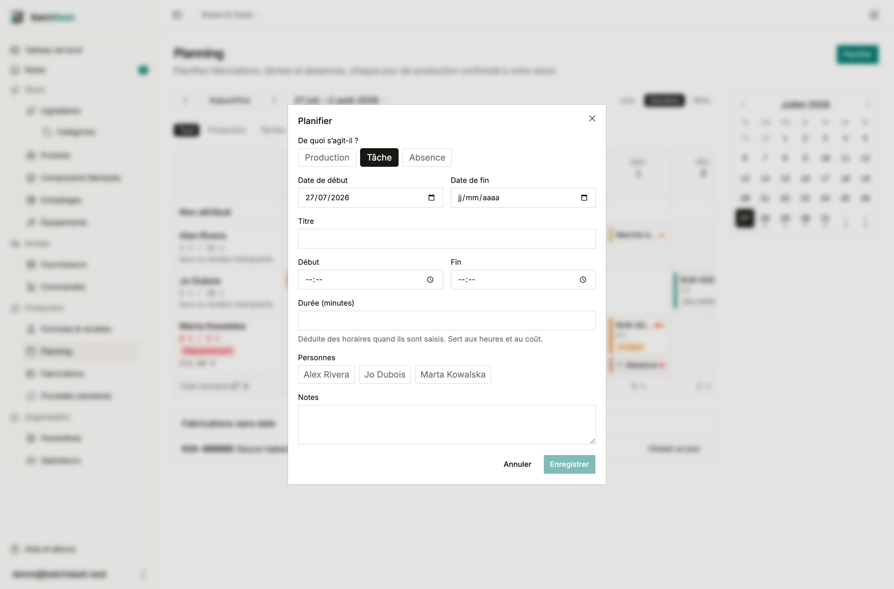Click into the Notes text area
This screenshot has height=589, width=894.
(447, 425)
